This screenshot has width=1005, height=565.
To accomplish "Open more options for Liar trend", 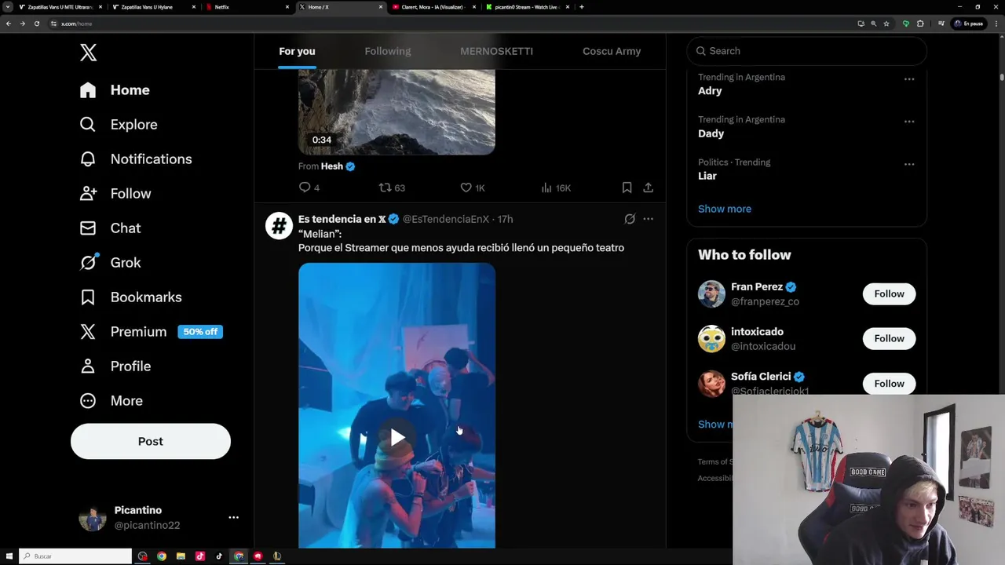I will (909, 164).
